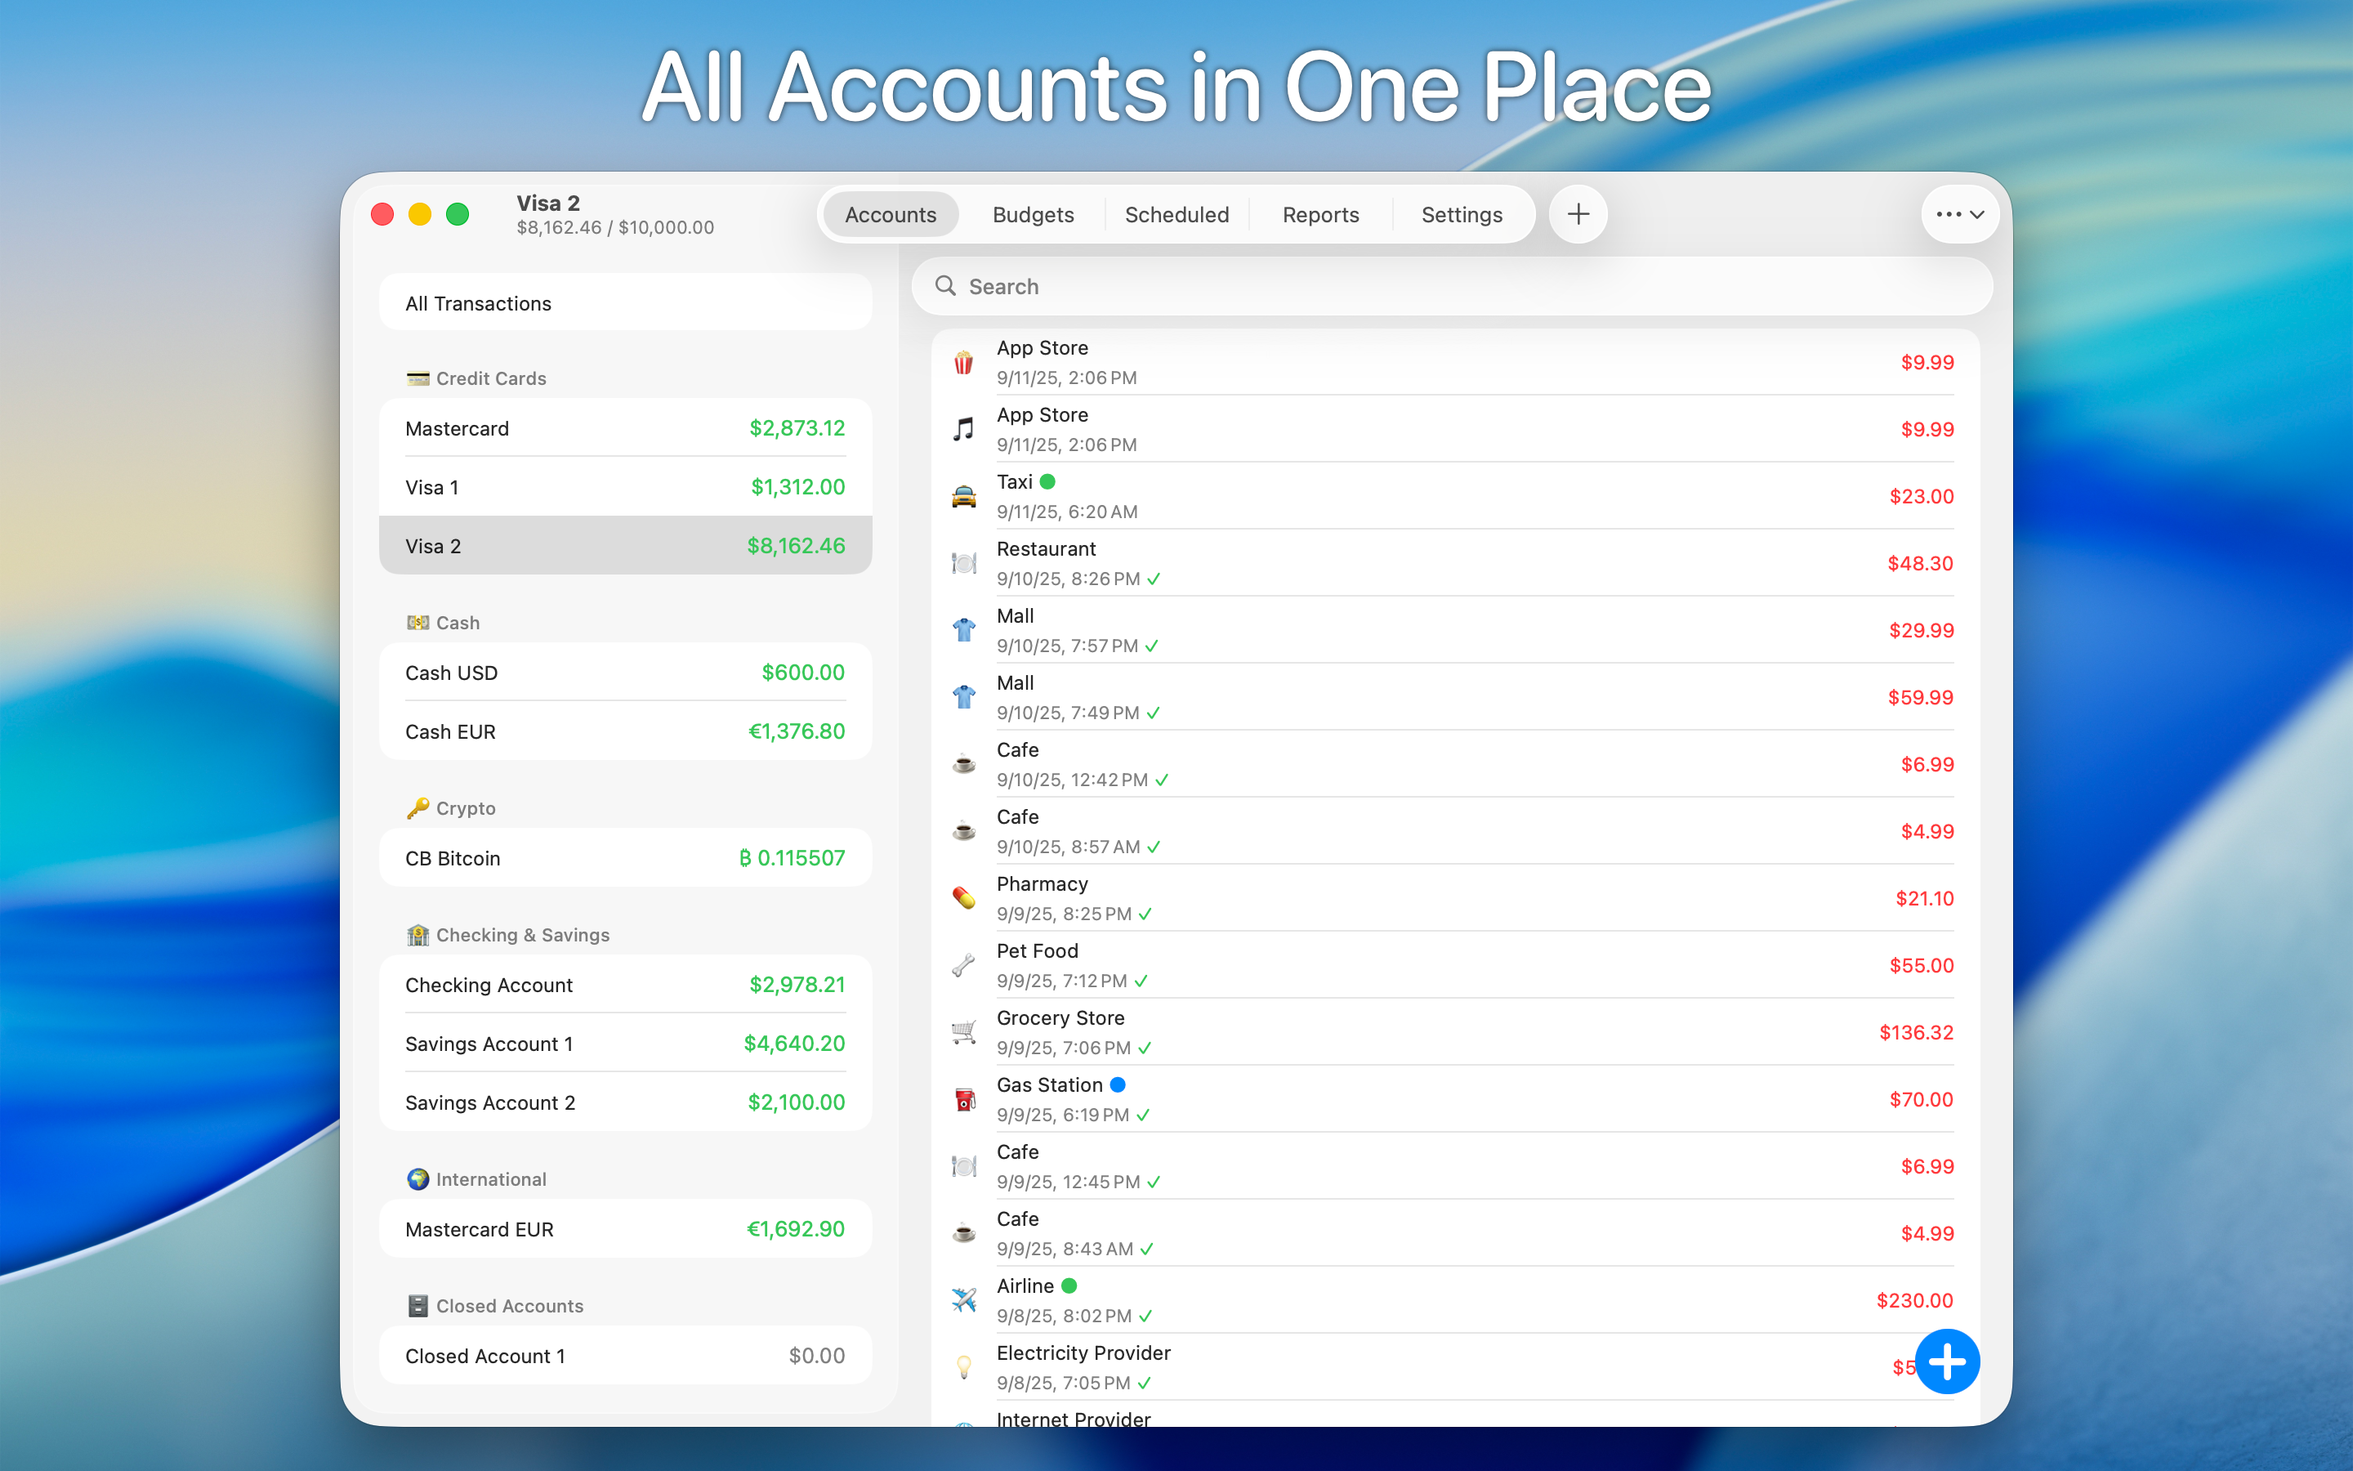Screen dimensions: 2353x1471
Task: Click the popcorn icon of first App Store transaction
Action: pyautogui.click(x=963, y=363)
